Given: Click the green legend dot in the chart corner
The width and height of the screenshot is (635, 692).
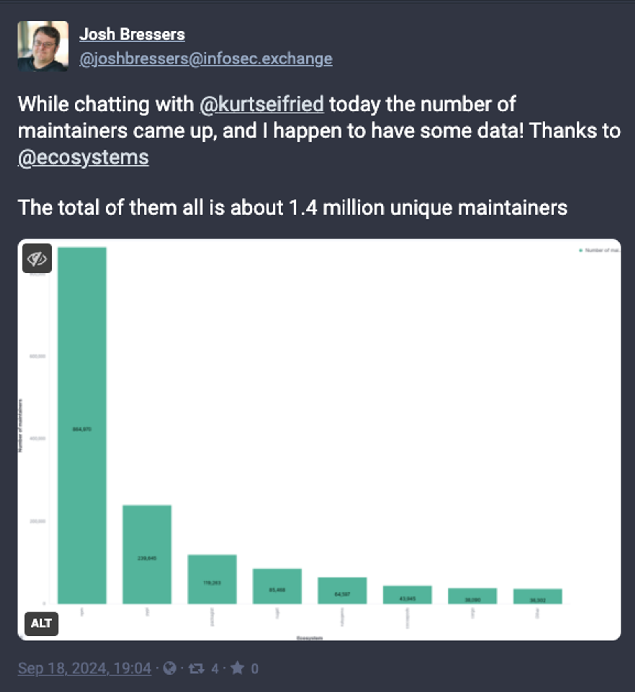Looking at the screenshot, I should point(581,250).
